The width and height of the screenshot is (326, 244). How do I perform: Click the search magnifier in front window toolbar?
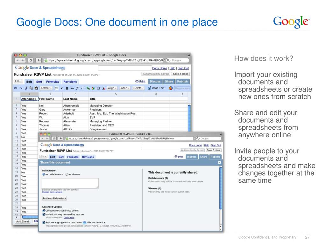click(x=198, y=139)
